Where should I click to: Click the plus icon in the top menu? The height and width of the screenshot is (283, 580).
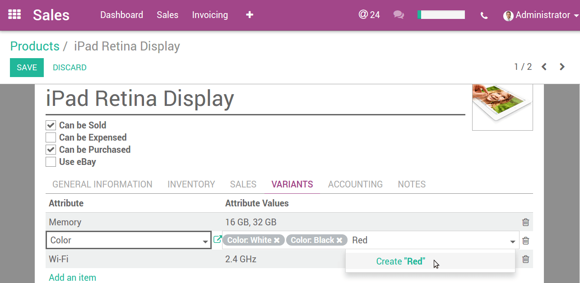coord(249,15)
